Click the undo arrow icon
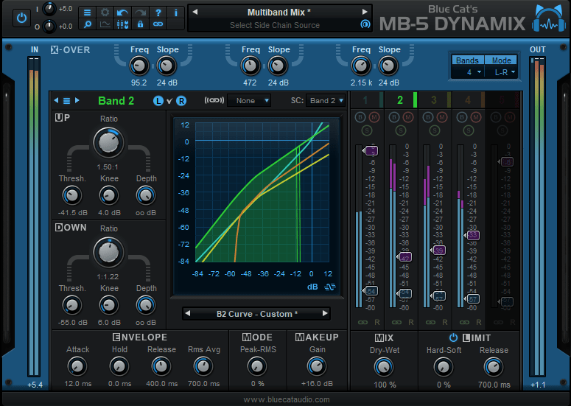 pos(122,13)
